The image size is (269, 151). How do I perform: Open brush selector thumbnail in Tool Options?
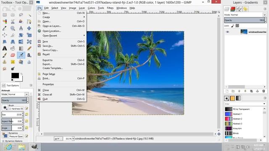click(x=5, y=108)
